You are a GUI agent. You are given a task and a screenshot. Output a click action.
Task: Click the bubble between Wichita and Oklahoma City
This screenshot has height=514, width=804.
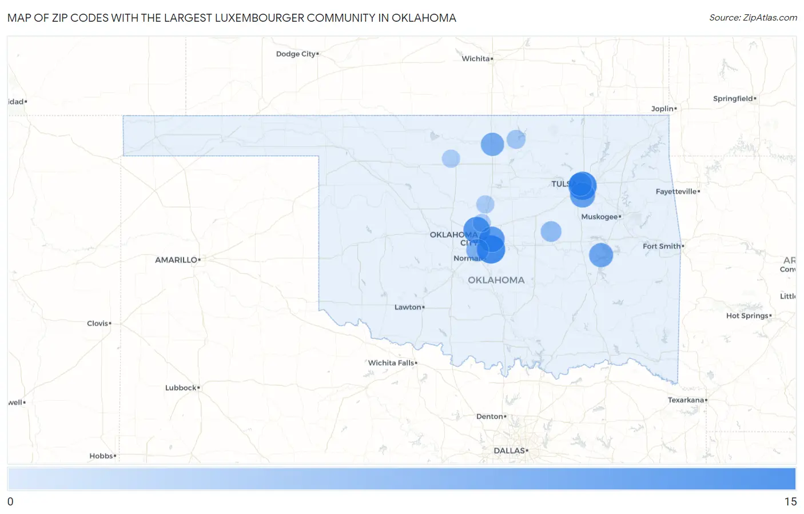click(492, 144)
